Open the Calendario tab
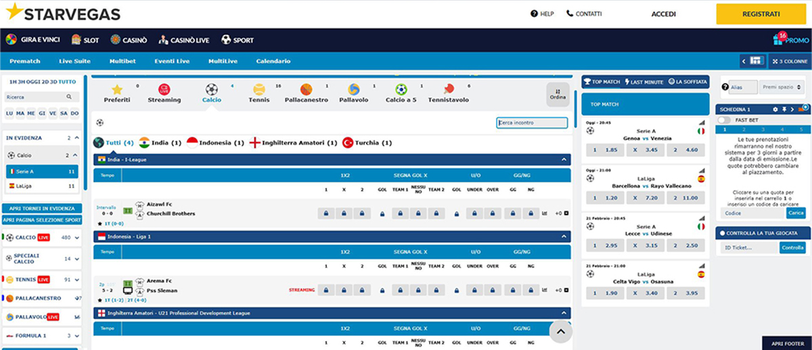The height and width of the screenshot is (350, 812). coord(273,61)
